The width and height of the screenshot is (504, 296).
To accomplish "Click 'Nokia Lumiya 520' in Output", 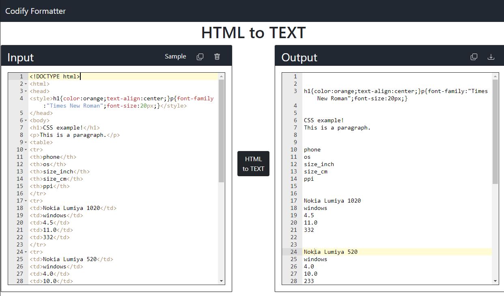I will coord(331,252).
